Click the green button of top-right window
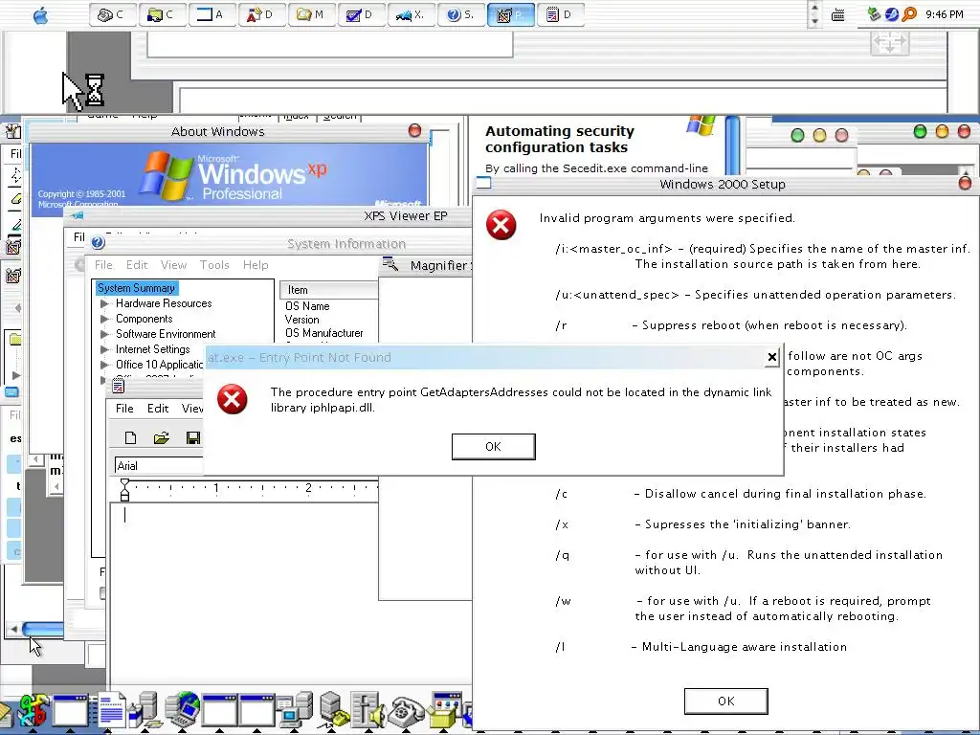The width and height of the screenshot is (980, 735). (x=920, y=131)
